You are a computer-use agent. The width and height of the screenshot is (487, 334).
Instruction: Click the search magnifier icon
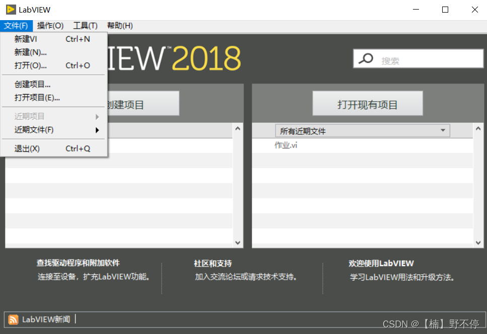[364, 58]
